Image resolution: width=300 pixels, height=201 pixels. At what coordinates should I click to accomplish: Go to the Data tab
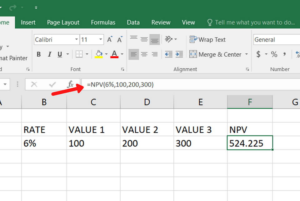point(133,22)
